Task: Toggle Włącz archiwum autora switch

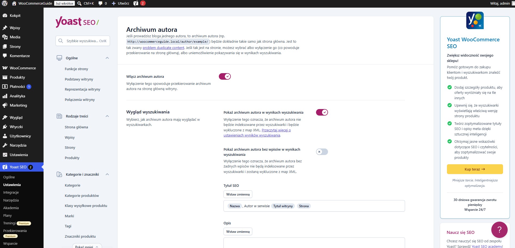Action: [225, 76]
